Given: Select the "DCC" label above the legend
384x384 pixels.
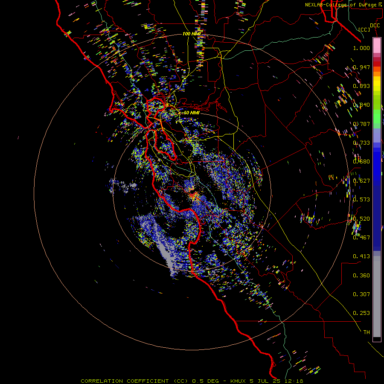Looking at the screenshot, I should click(375, 26).
